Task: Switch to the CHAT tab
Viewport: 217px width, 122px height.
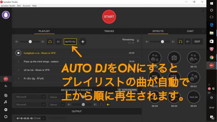Action: [190, 31]
